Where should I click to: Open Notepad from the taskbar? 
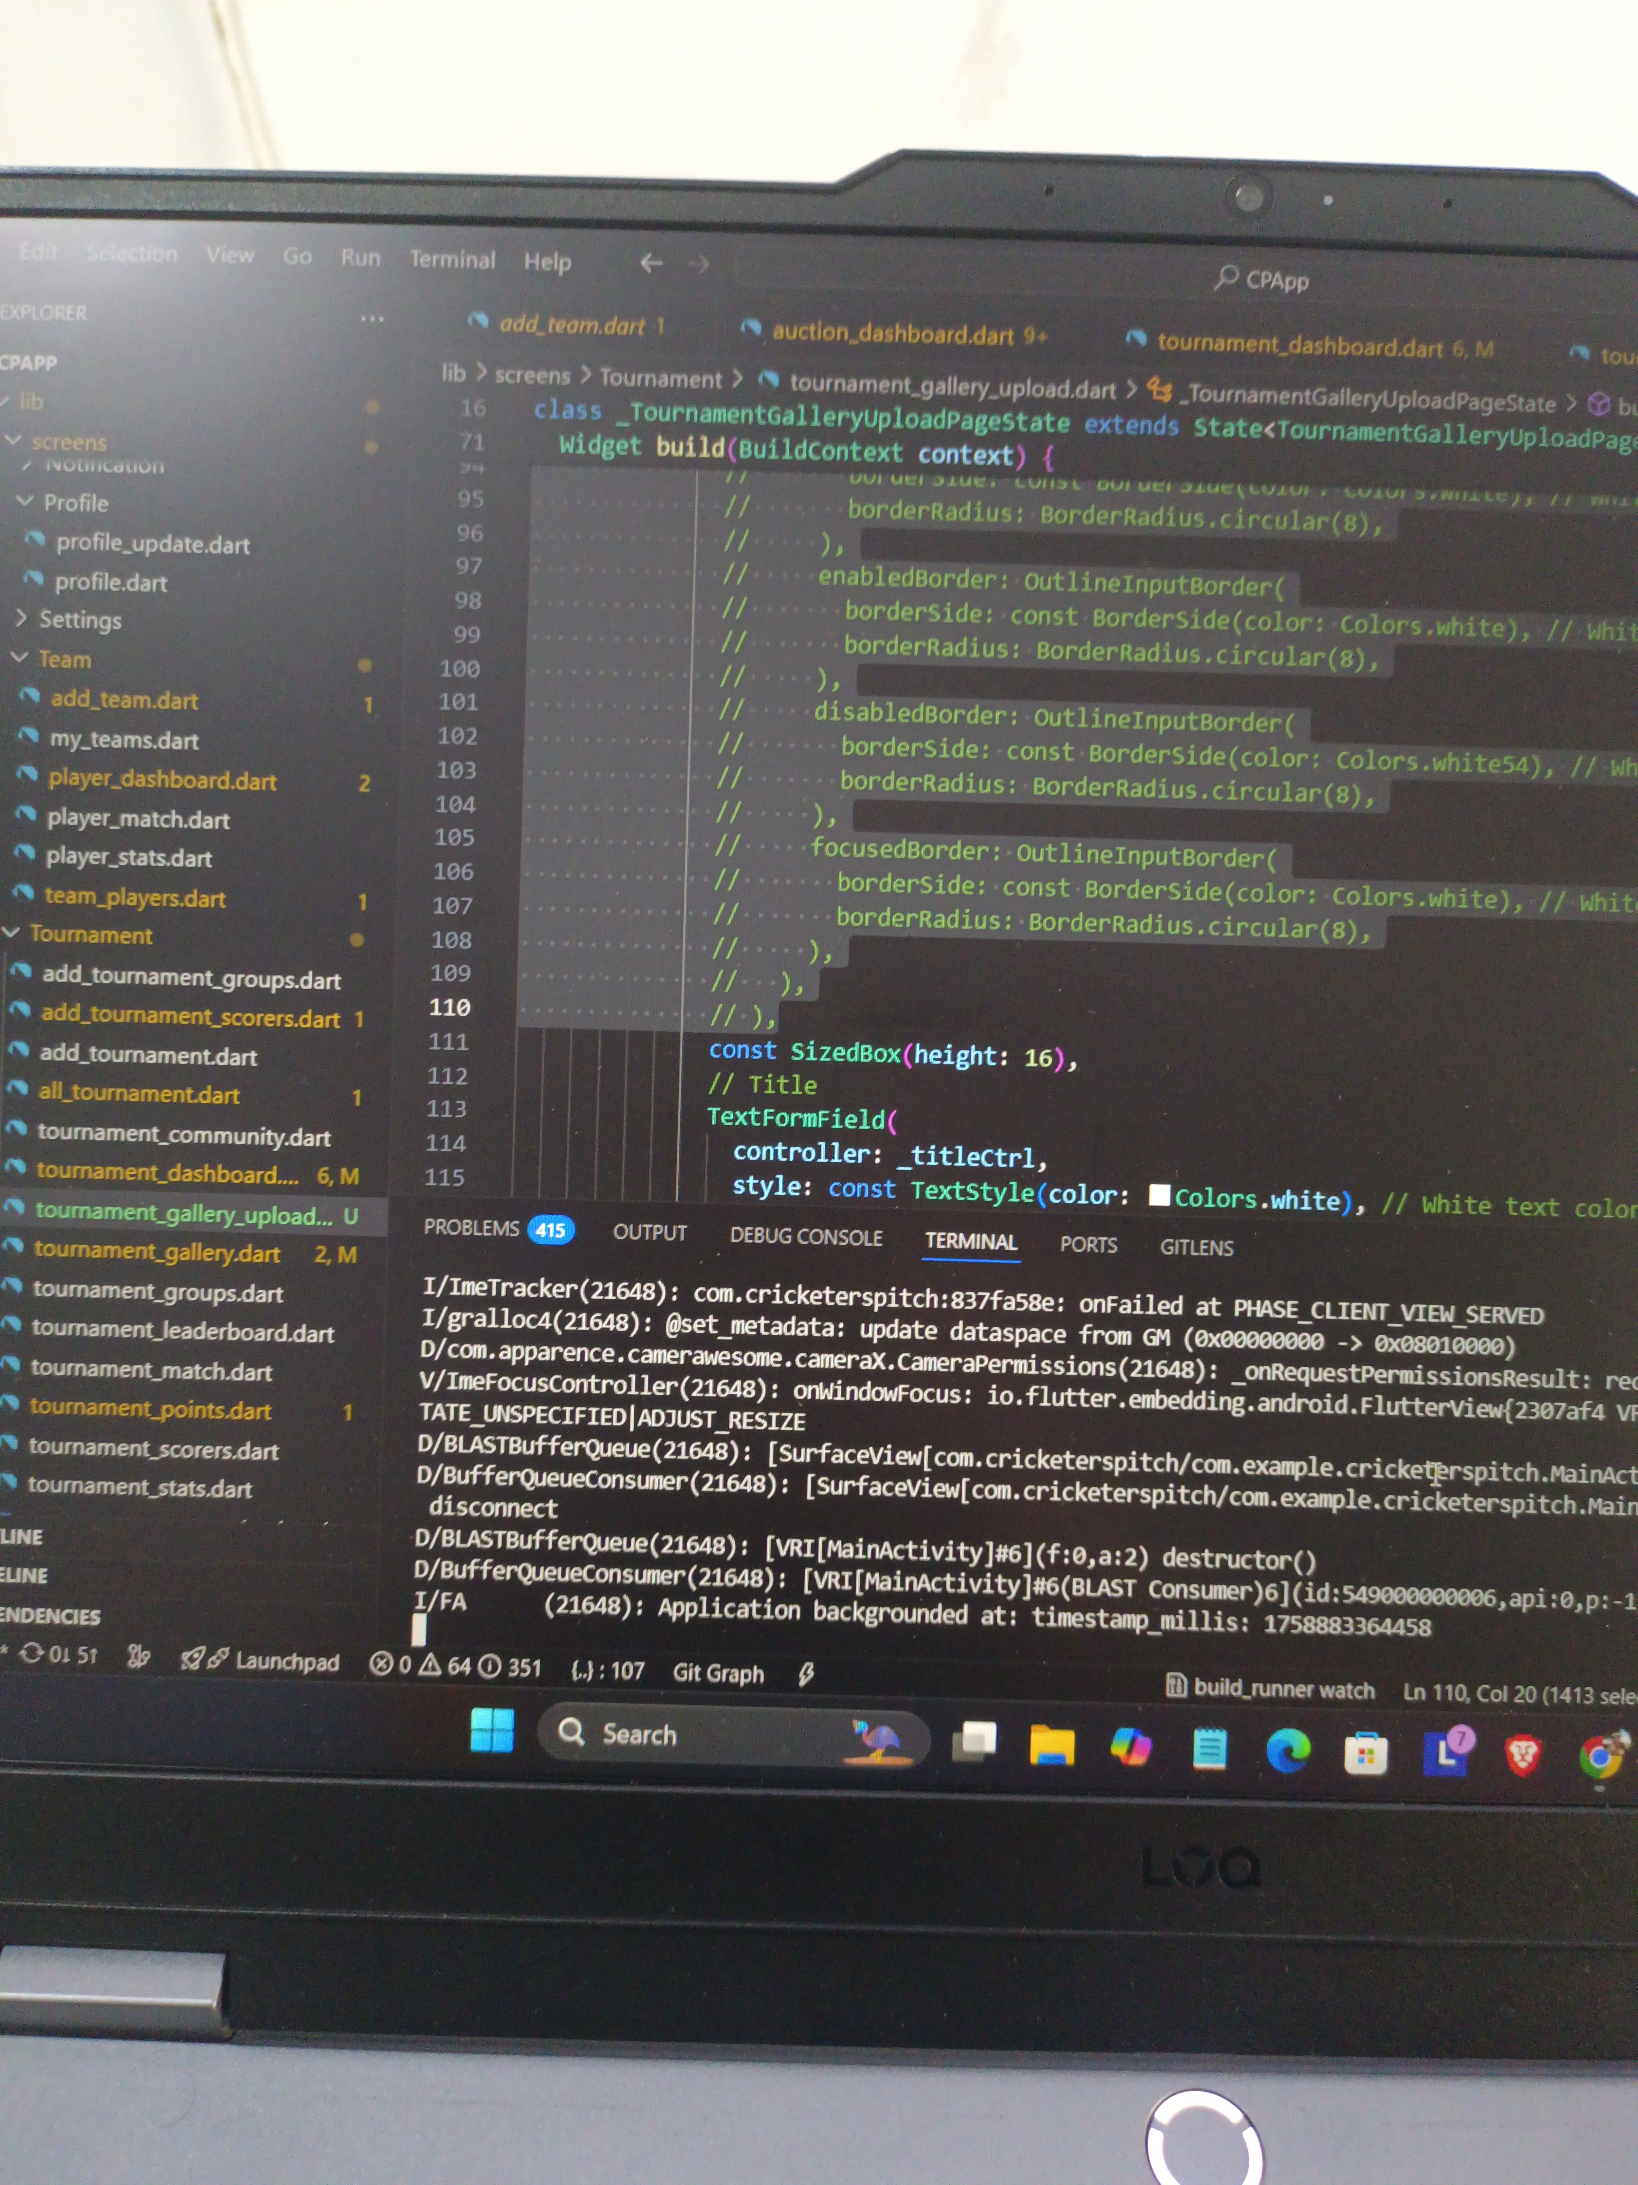[1210, 1748]
